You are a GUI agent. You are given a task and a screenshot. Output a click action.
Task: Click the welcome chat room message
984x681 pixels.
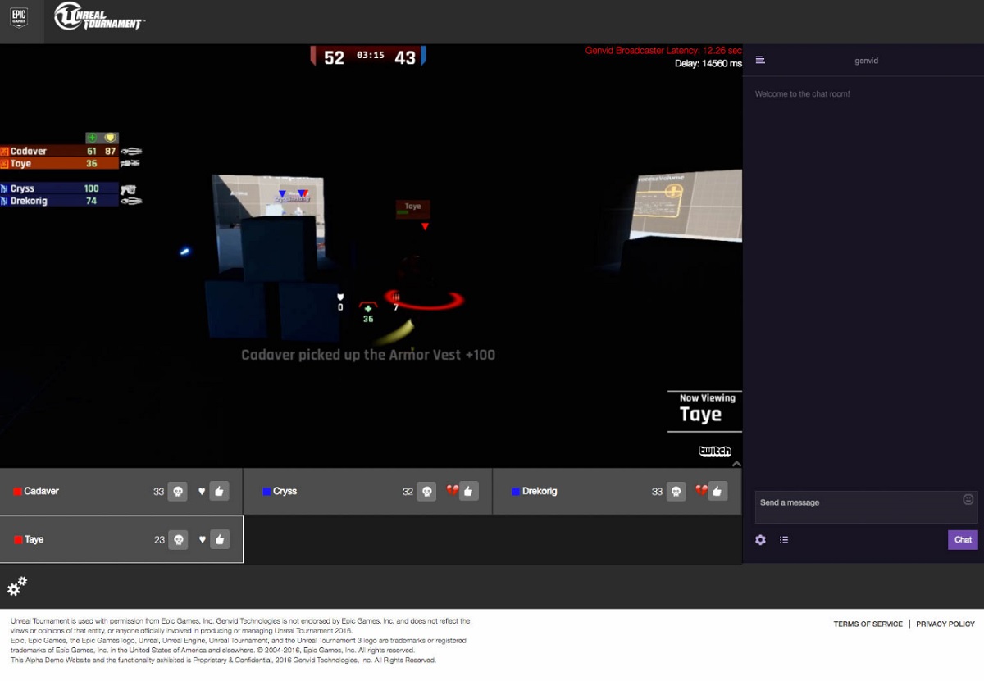(x=802, y=94)
